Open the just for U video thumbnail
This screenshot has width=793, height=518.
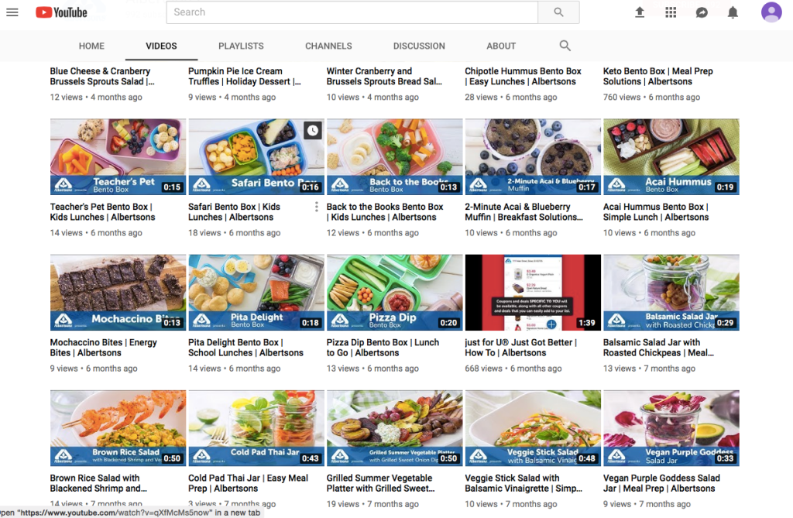coord(533,293)
